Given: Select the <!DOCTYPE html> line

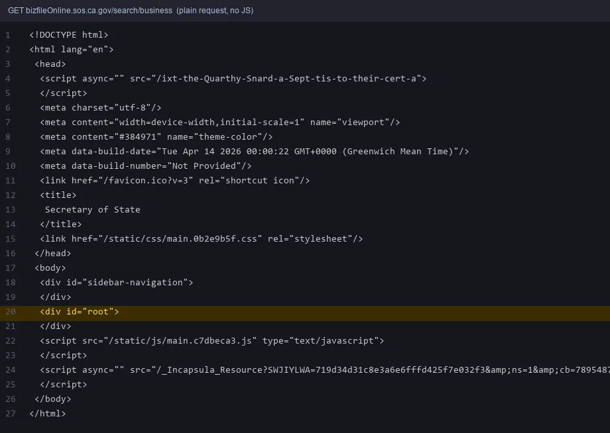Looking at the screenshot, I should (x=69, y=35).
